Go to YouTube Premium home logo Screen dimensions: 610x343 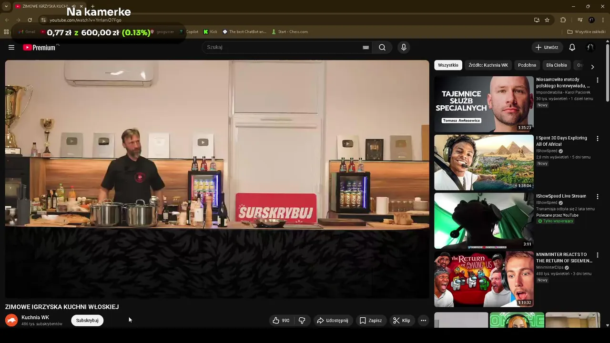point(39,47)
